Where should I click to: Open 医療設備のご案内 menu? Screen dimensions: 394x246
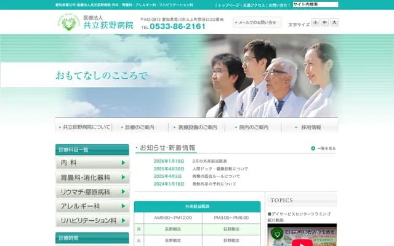click(x=196, y=127)
